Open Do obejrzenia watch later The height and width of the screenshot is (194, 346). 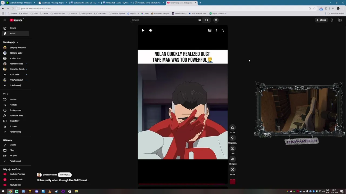(15, 110)
